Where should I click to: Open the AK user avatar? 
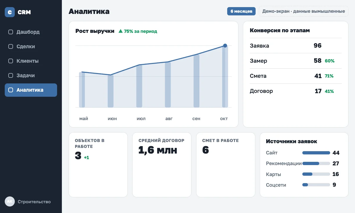10,201
